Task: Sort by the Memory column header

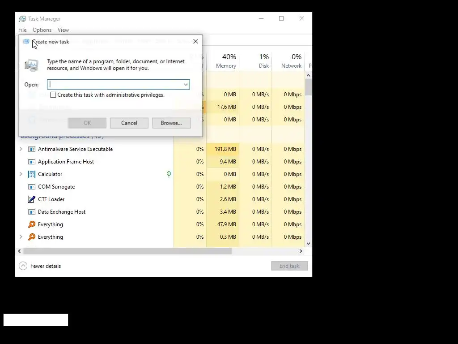Action: (223, 61)
